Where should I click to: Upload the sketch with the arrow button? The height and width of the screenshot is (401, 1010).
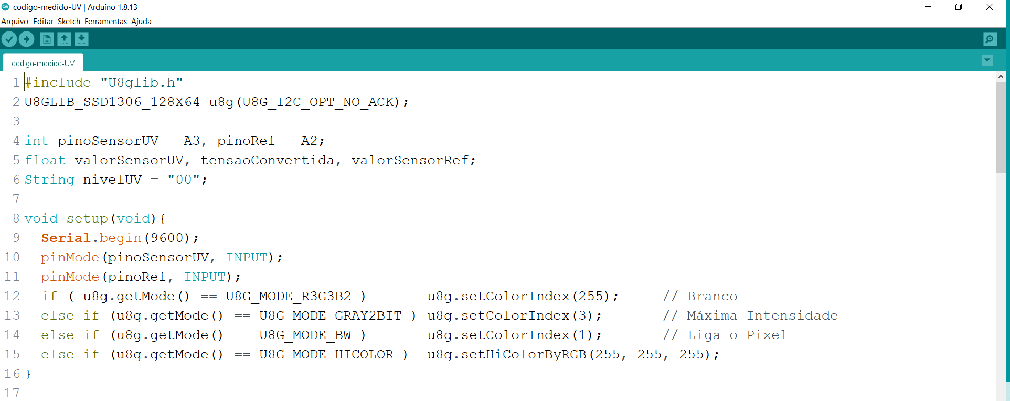27,39
